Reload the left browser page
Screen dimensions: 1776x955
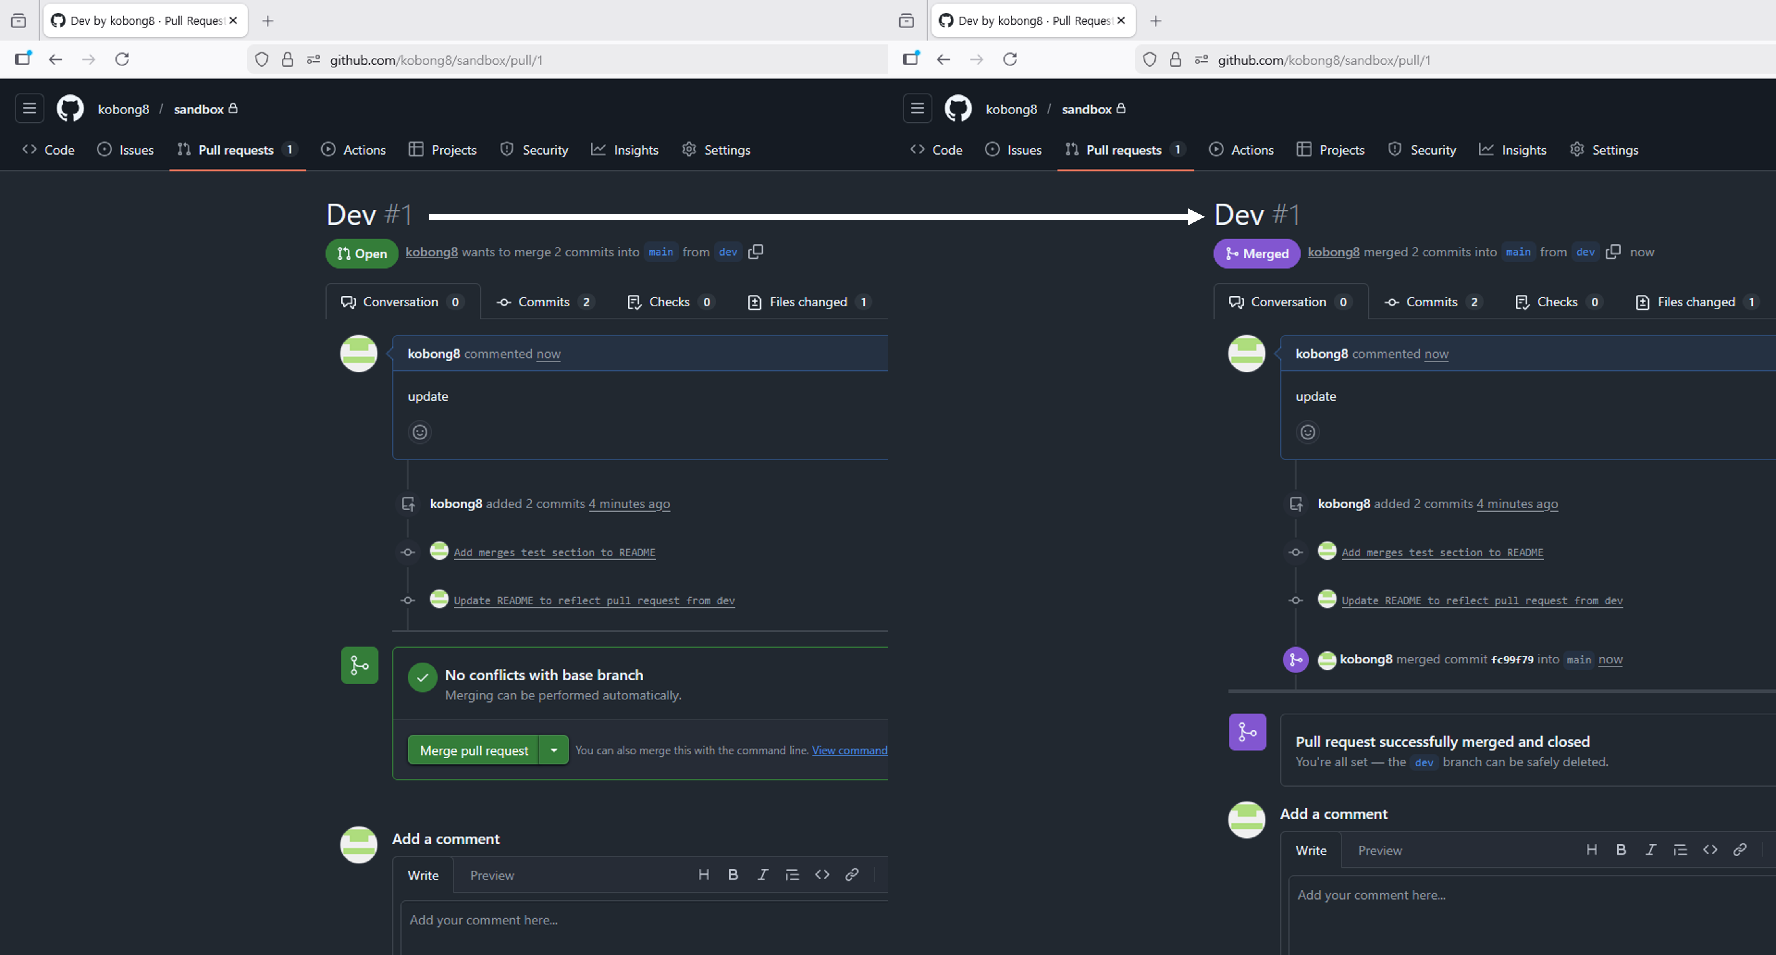(122, 59)
